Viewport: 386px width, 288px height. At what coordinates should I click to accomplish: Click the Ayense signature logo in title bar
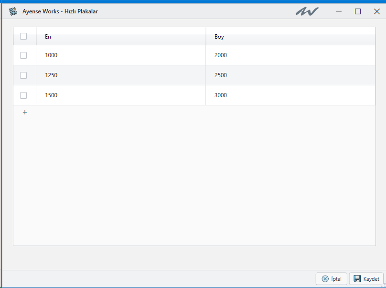point(307,11)
